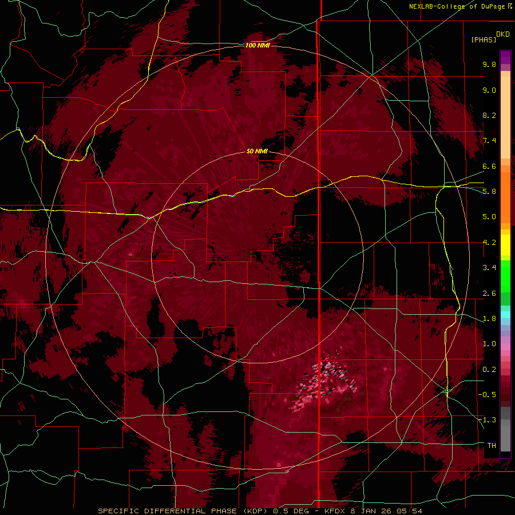Click the 4.2 value on the color scale
Image resolution: width=515 pixels, height=515 pixels.
489,243
